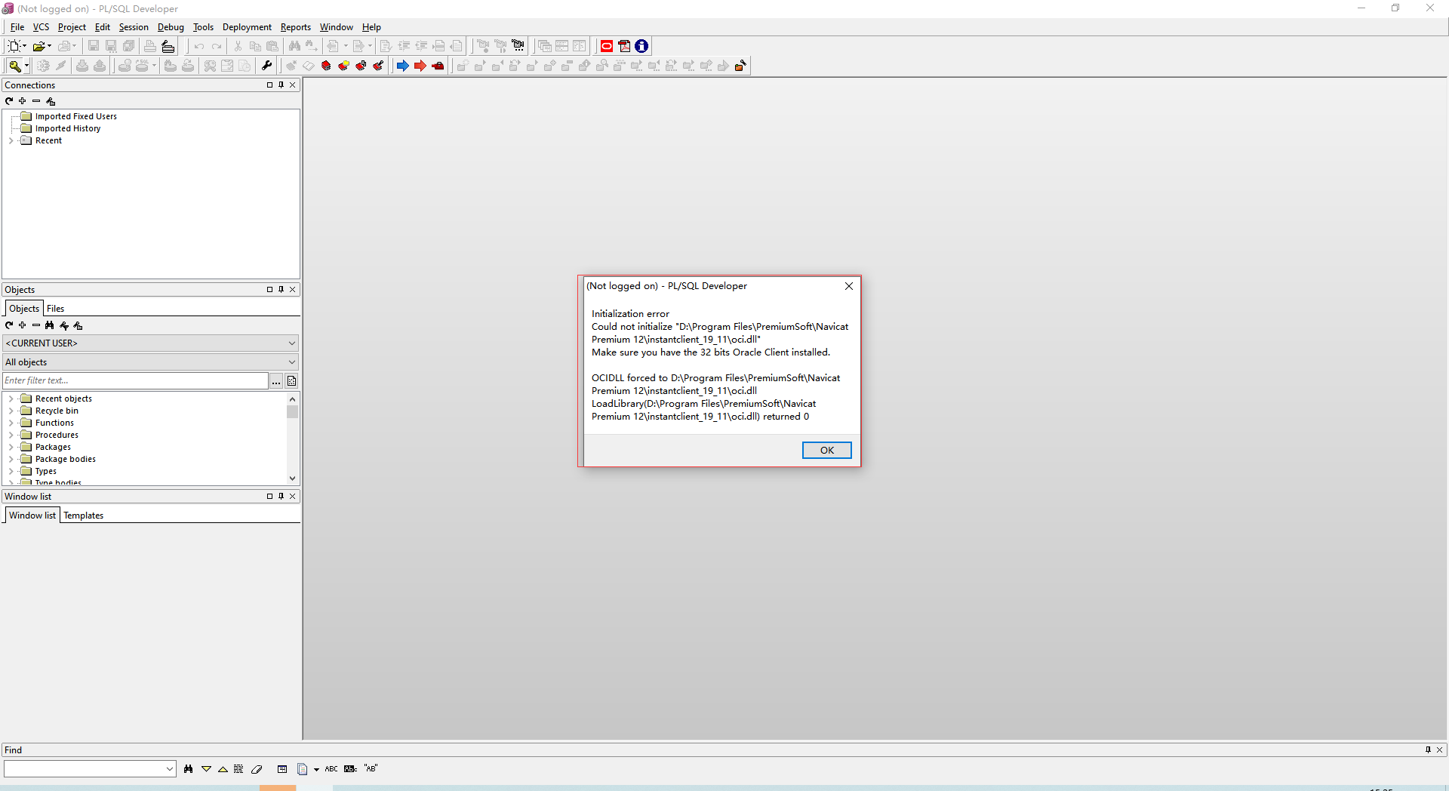Click the Objects list scroll down arrow

tap(293, 479)
